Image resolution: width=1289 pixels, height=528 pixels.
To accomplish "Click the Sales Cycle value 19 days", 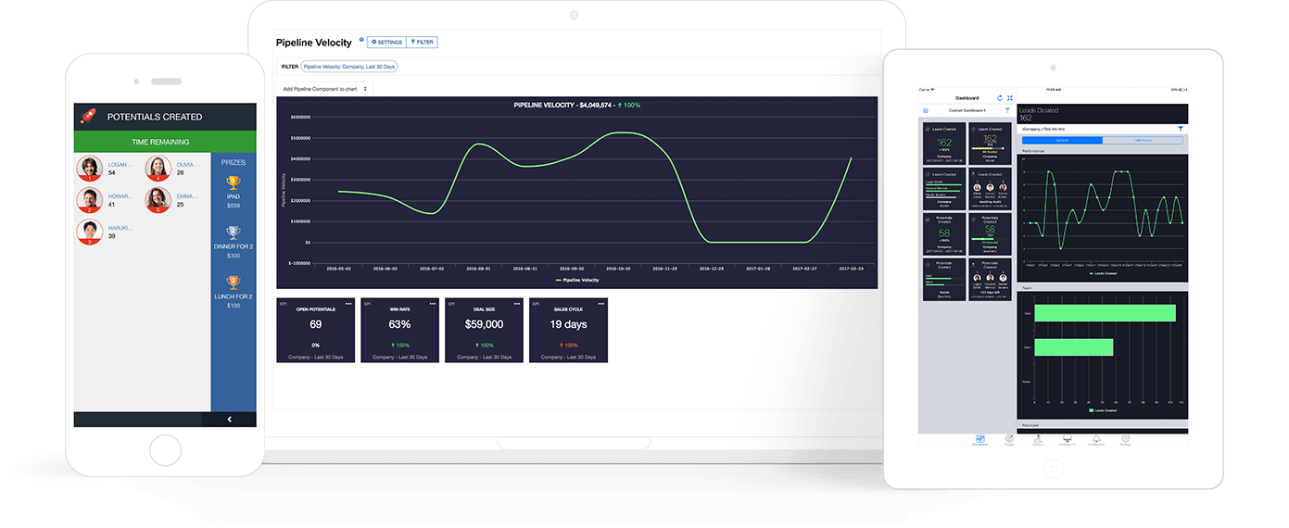I will 568,324.
